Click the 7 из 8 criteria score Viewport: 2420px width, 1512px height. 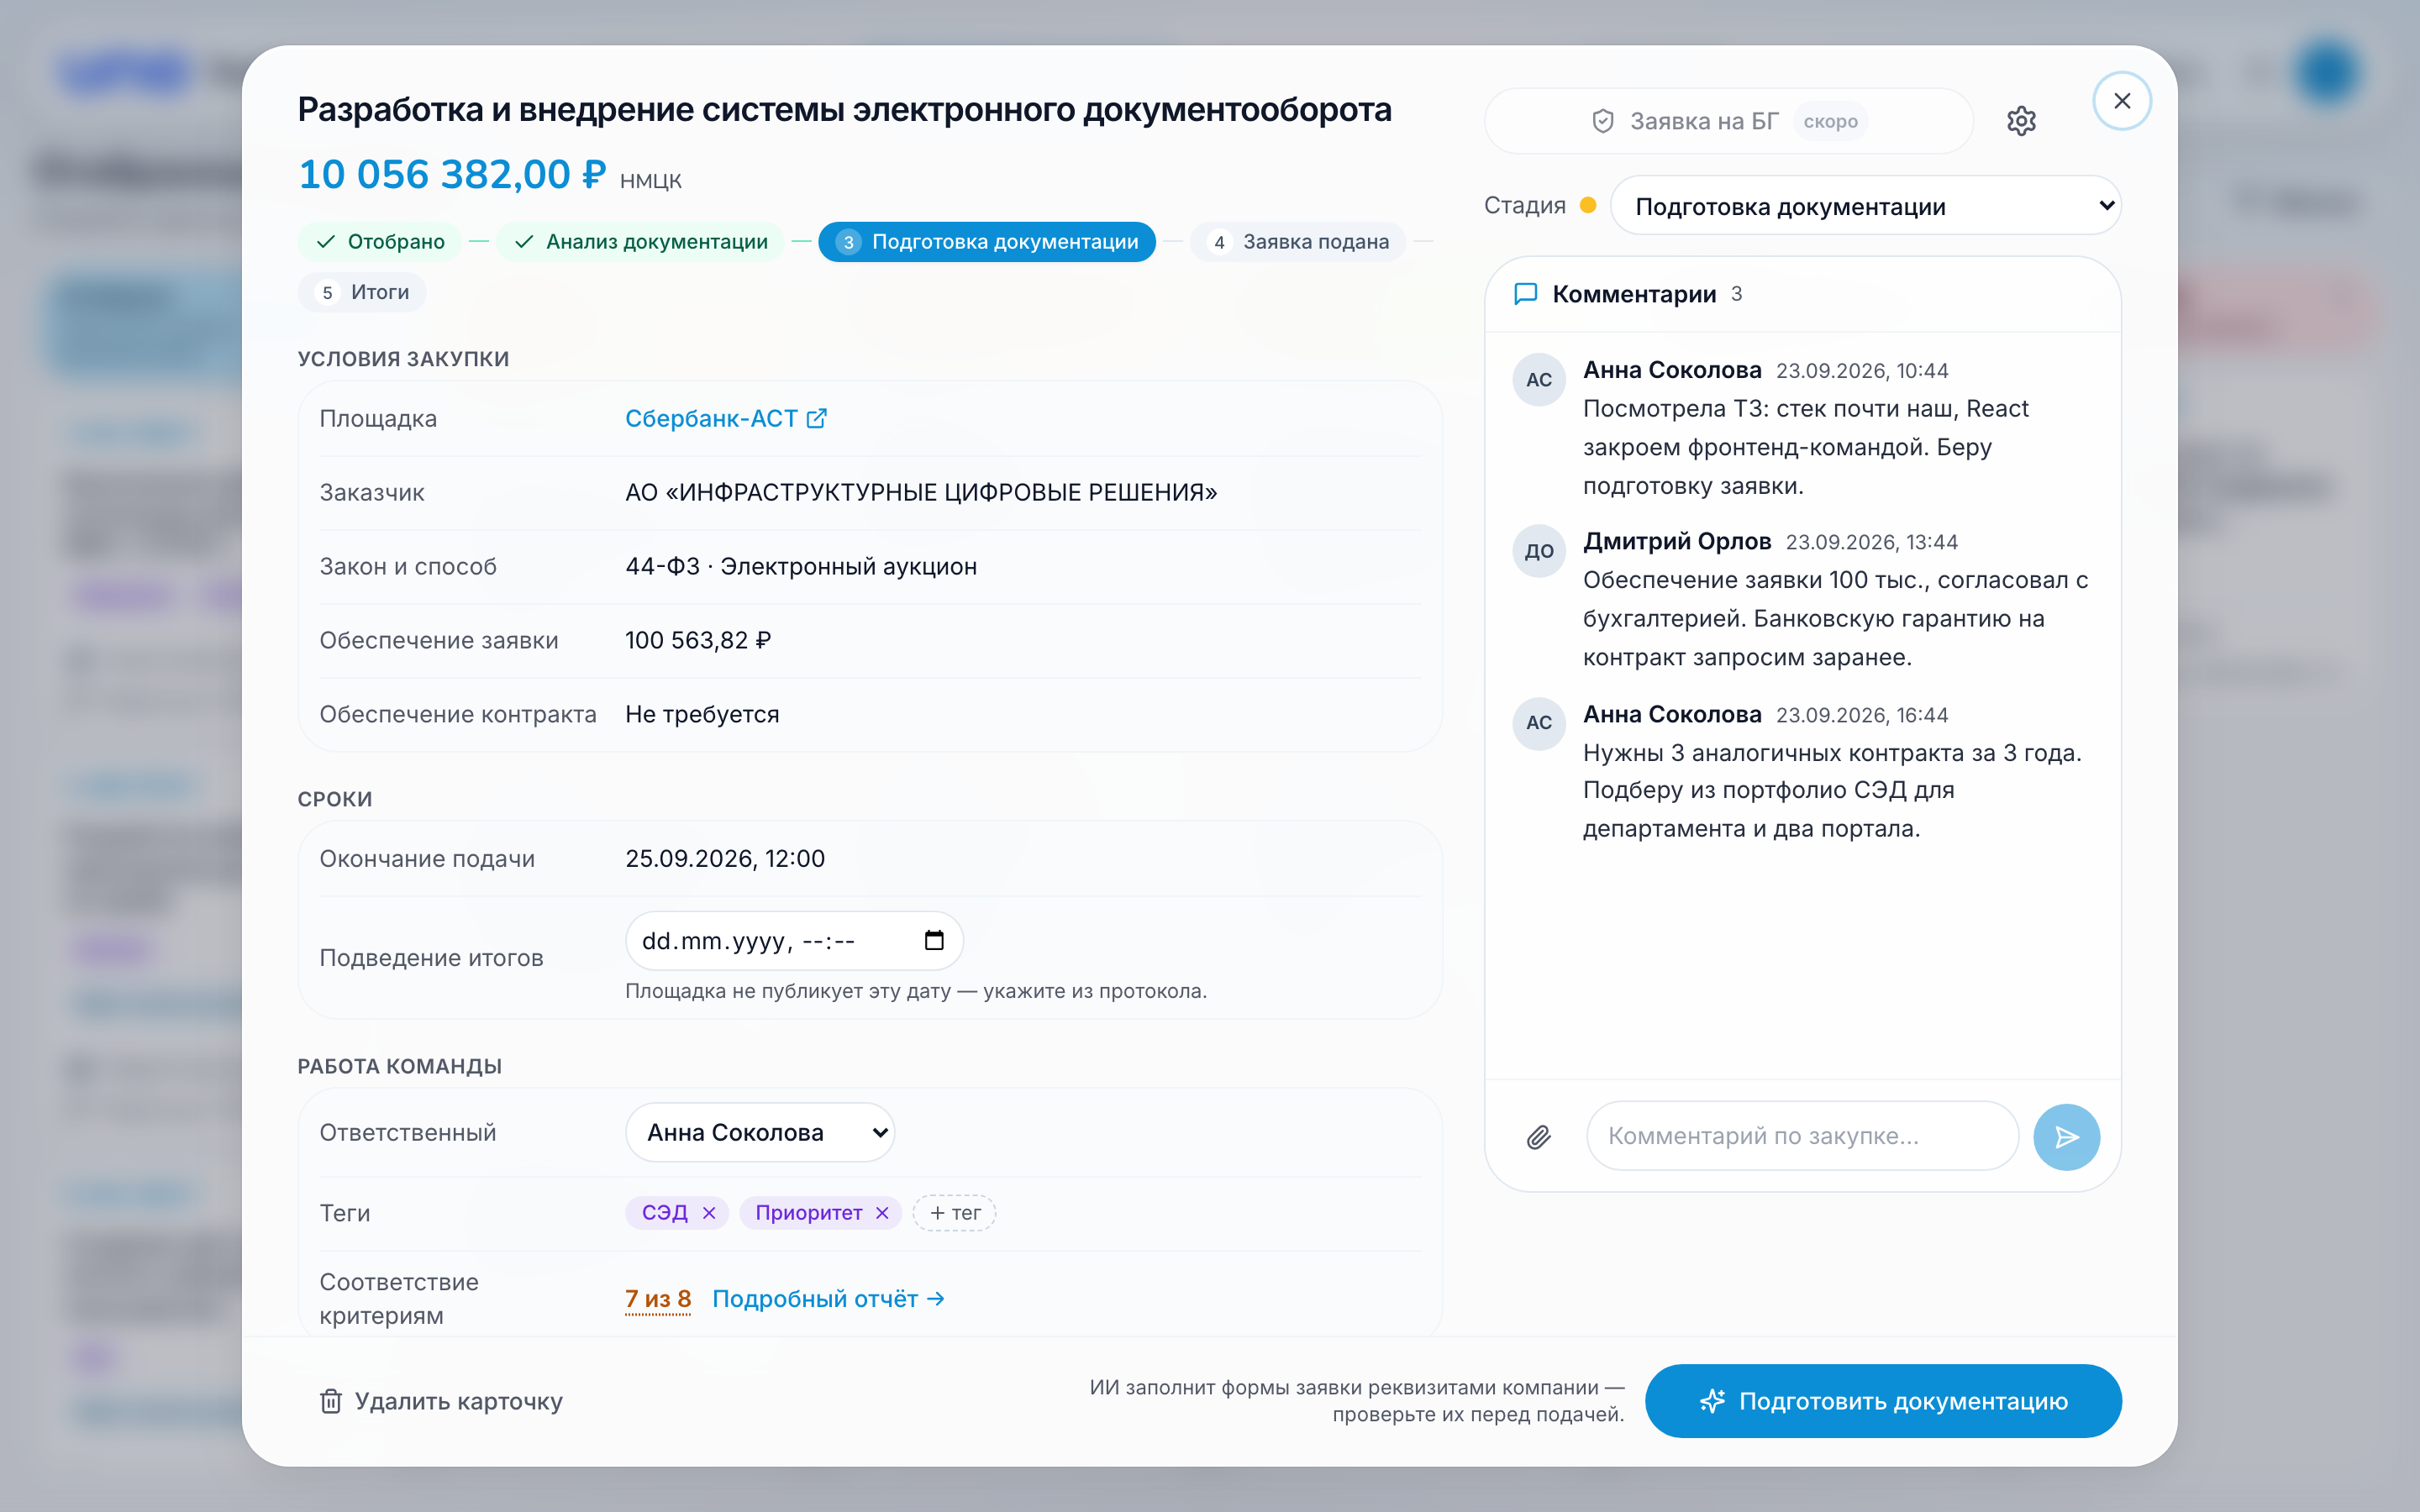658,1299
